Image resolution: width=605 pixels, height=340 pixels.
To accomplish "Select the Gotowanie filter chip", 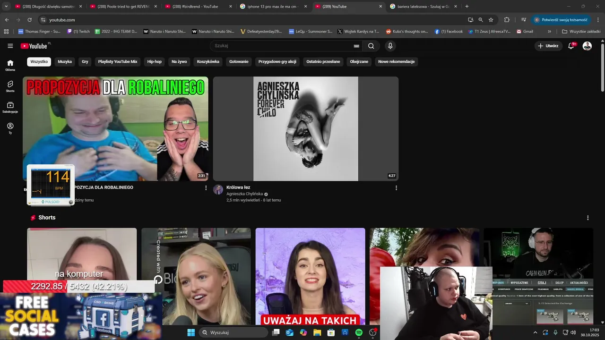I will coord(239,61).
